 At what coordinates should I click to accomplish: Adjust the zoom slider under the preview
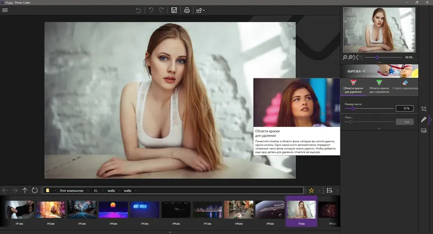(x=384, y=57)
